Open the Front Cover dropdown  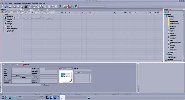coord(72,69)
